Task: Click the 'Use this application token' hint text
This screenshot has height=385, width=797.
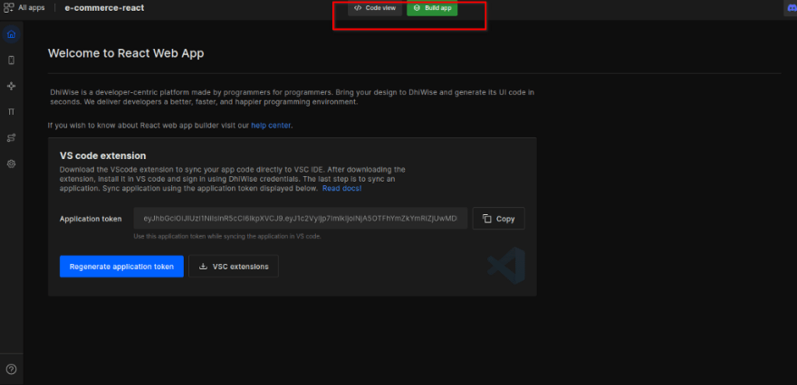Action: pos(227,237)
